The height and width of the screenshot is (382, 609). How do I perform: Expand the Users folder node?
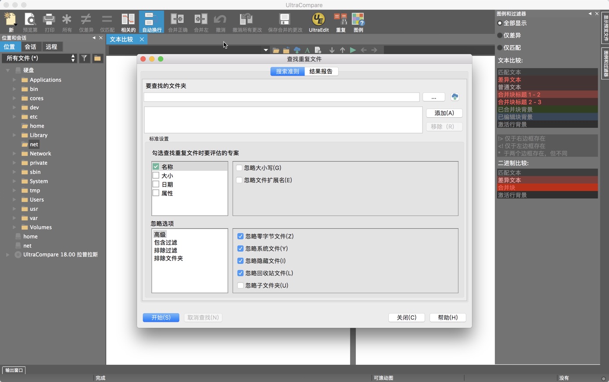tap(14, 200)
